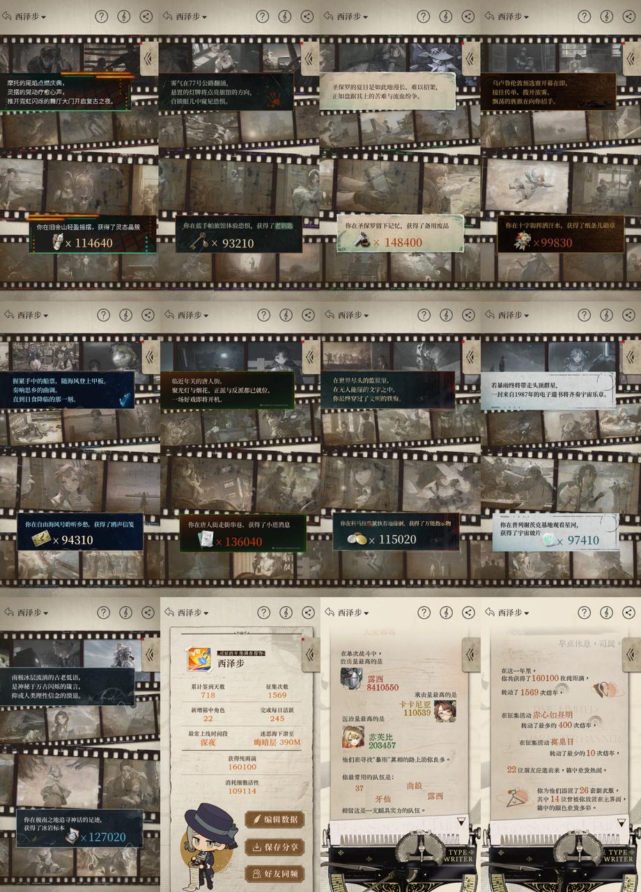Tap the music icon in the 148400 panel
The image size is (641, 892).
pyautogui.click(x=445, y=16)
